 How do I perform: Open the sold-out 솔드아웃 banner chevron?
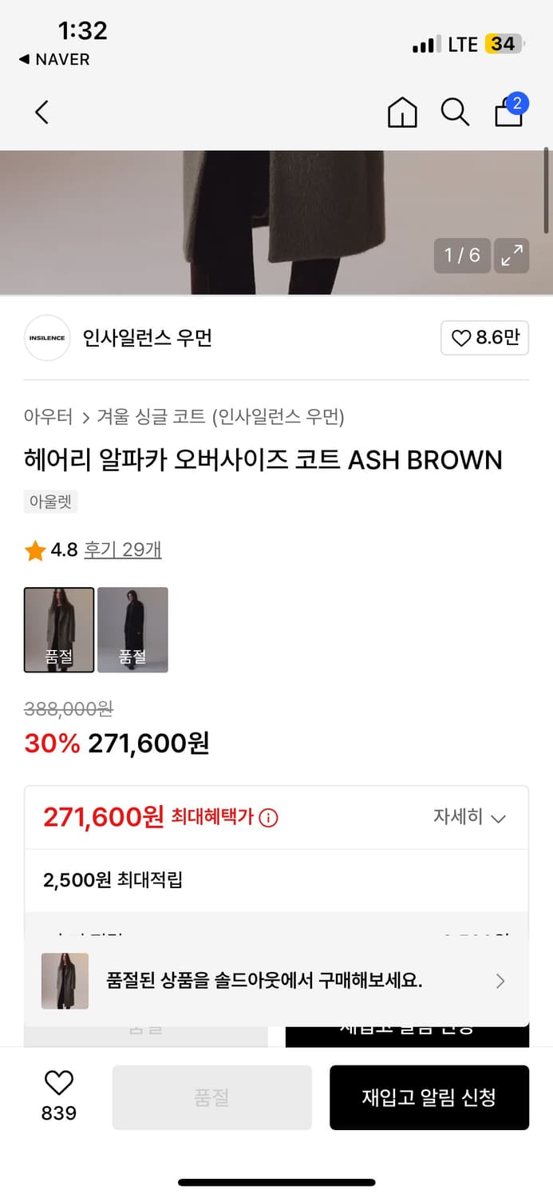point(500,981)
